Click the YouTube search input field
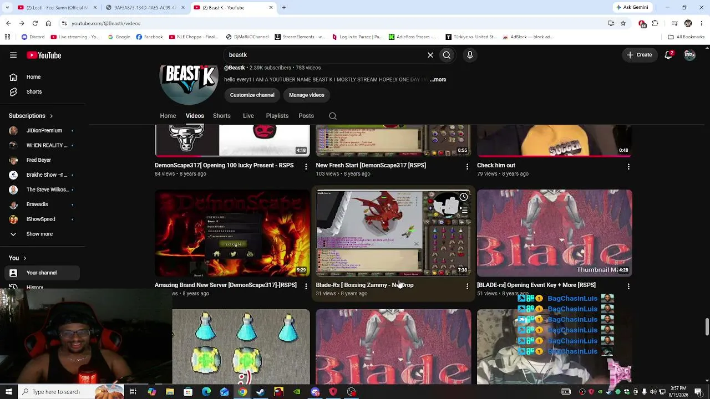This screenshot has width=710, height=399. [327, 55]
